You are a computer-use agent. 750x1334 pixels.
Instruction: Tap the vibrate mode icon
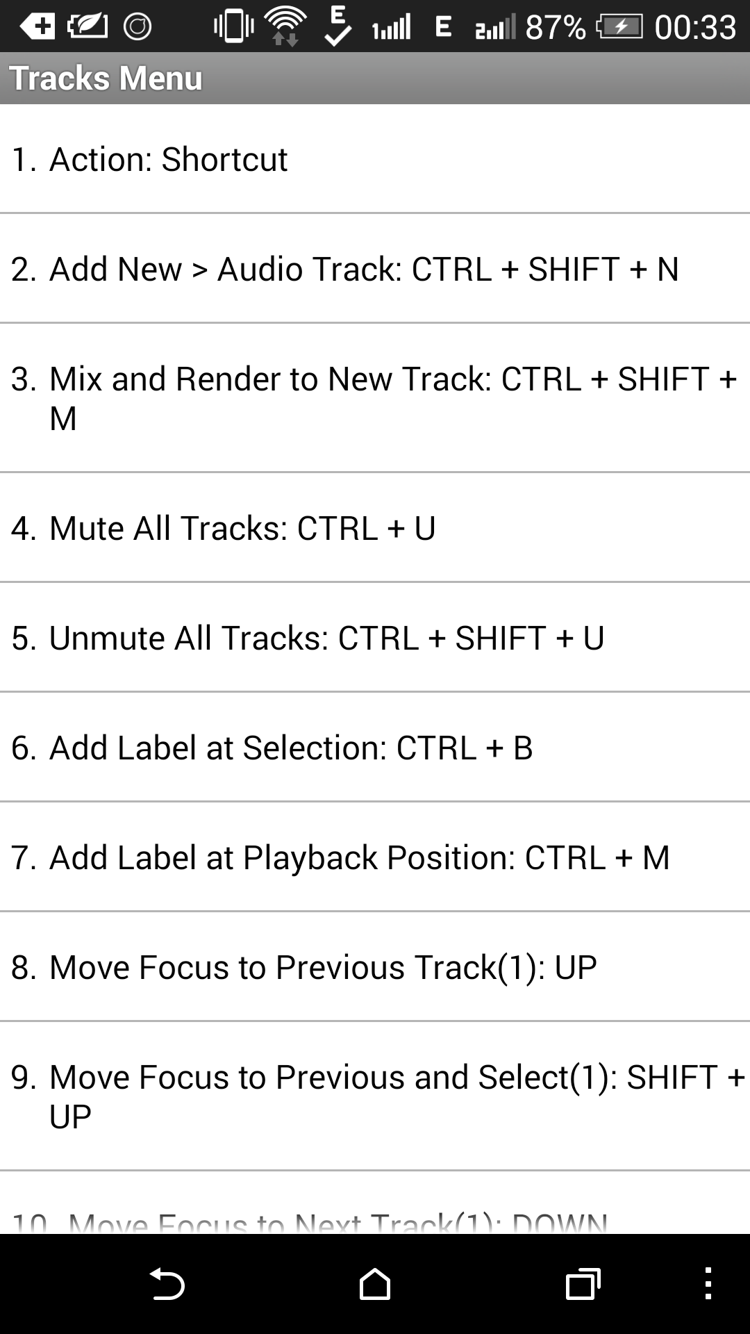[x=233, y=26]
